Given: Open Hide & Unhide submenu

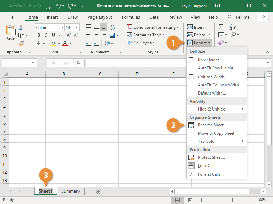Looking at the screenshot, I should click(217, 109).
